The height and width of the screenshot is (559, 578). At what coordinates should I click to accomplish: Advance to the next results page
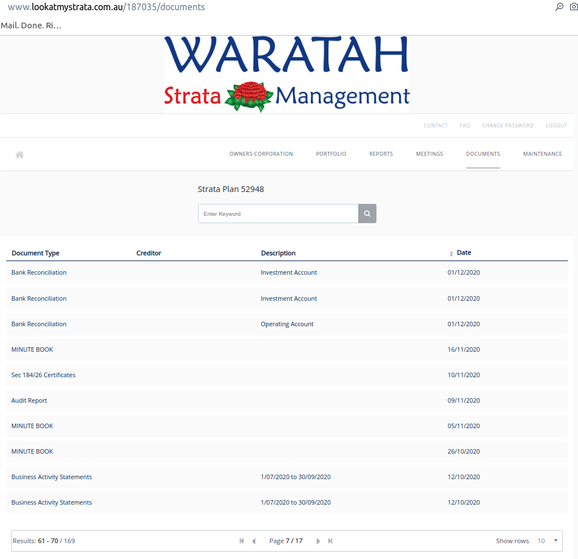pos(318,541)
